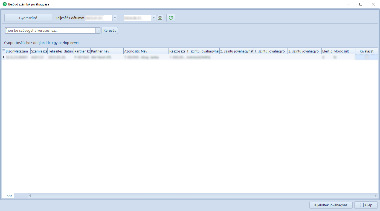Screen dimensions: 380x211
Task: Sort by Partner név column header
Action: pyautogui.click(x=106, y=51)
